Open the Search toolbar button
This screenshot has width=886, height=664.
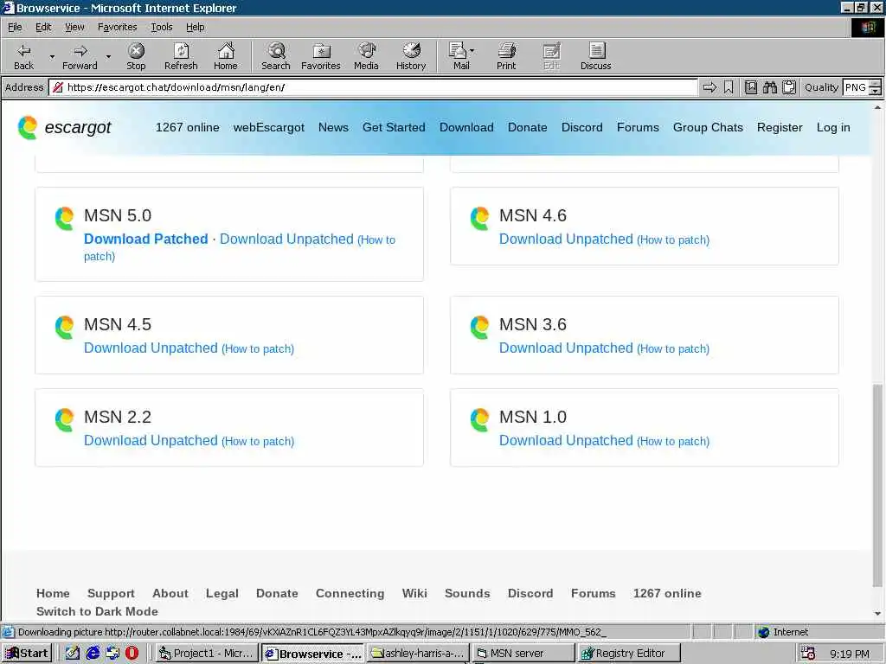[276, 56]
